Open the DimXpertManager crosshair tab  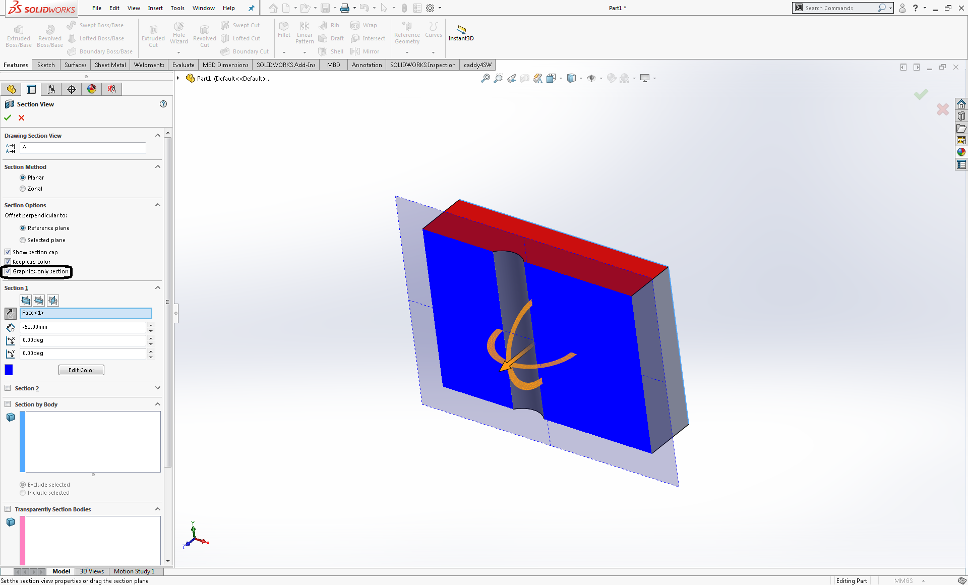(72, 89)
